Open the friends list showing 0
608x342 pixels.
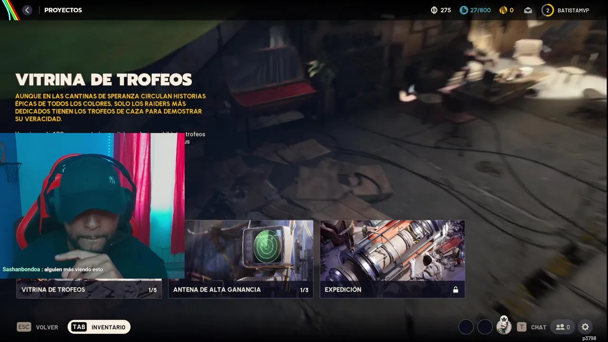[562, 327]
